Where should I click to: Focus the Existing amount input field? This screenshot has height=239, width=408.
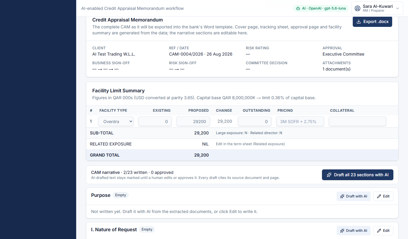[155, 122]
